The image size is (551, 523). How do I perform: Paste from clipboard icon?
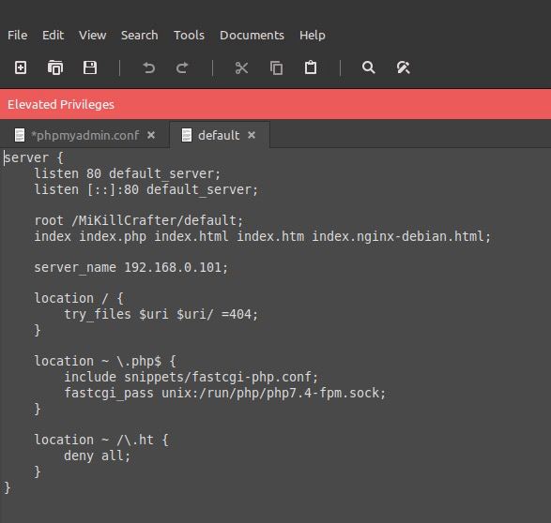[x=311, y=67]
